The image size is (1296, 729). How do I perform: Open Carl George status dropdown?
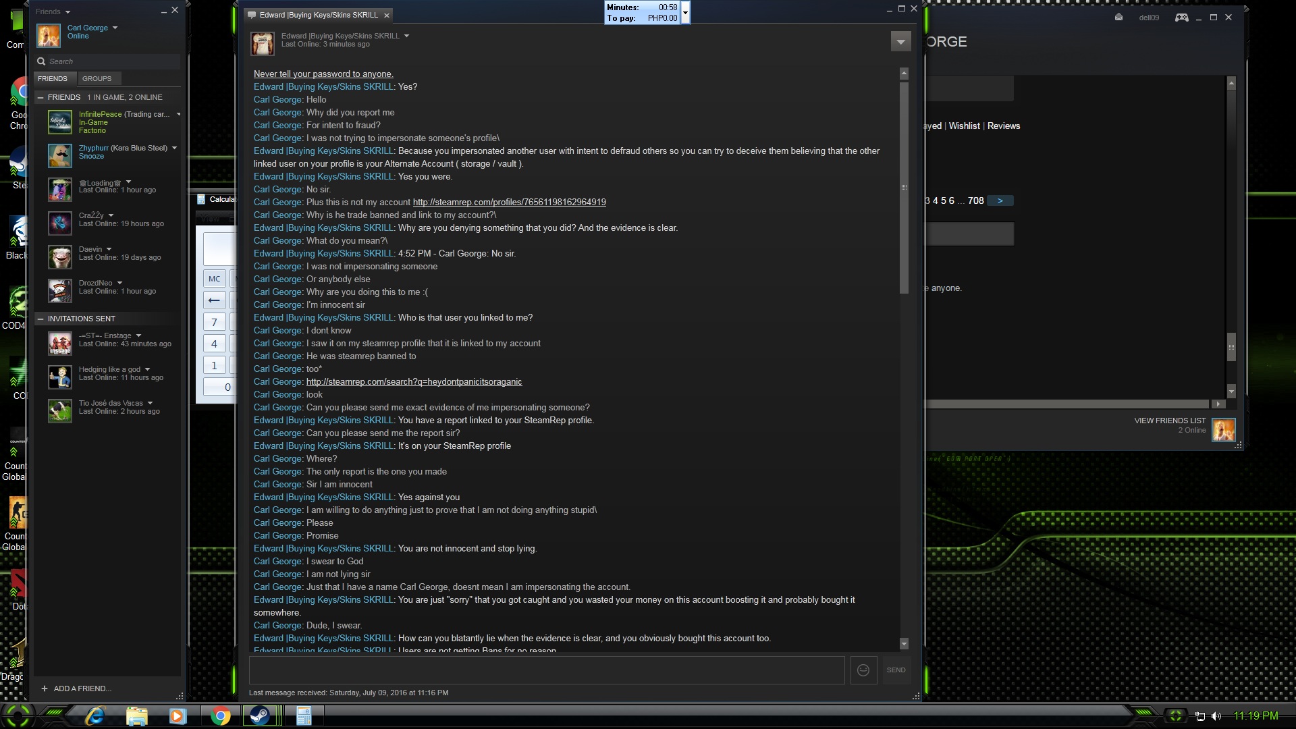point(115,28)
